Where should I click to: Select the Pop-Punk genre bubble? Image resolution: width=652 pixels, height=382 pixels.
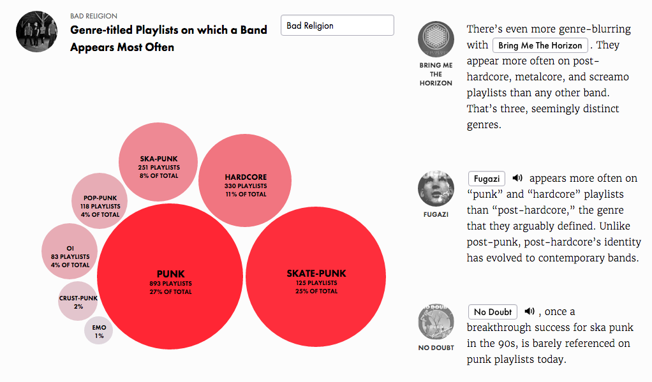100,201
